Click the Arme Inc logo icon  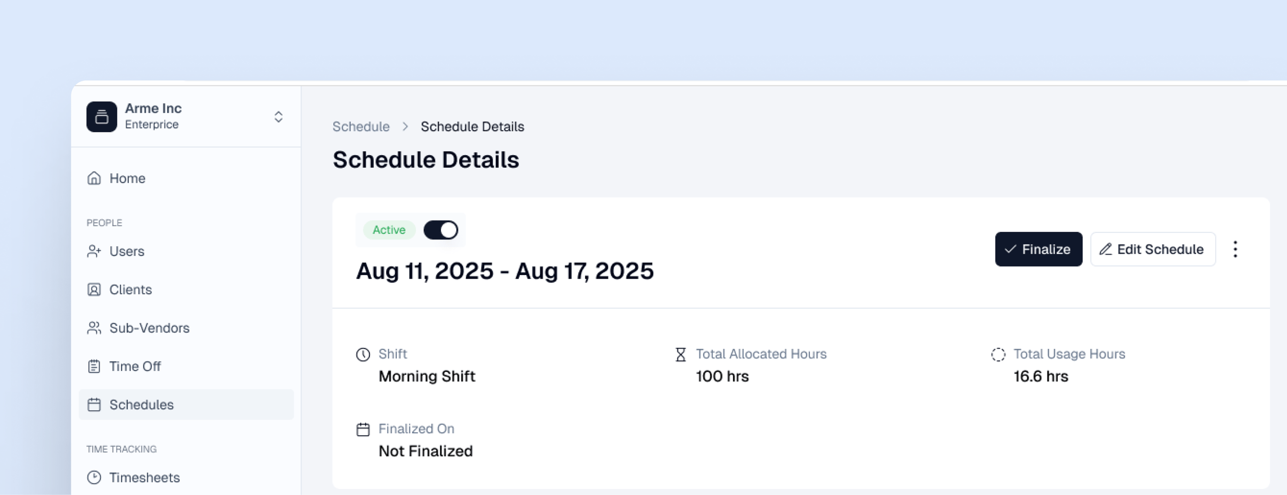102,116
